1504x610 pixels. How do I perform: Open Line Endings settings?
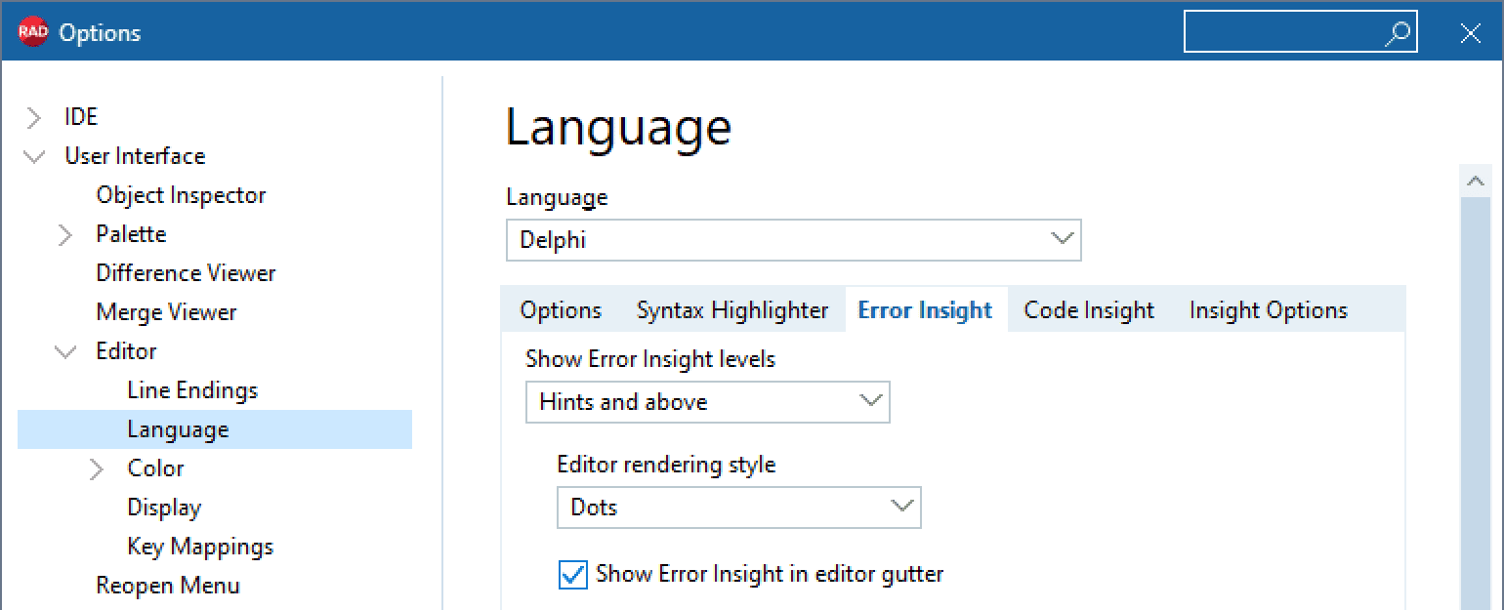point(192,390)
